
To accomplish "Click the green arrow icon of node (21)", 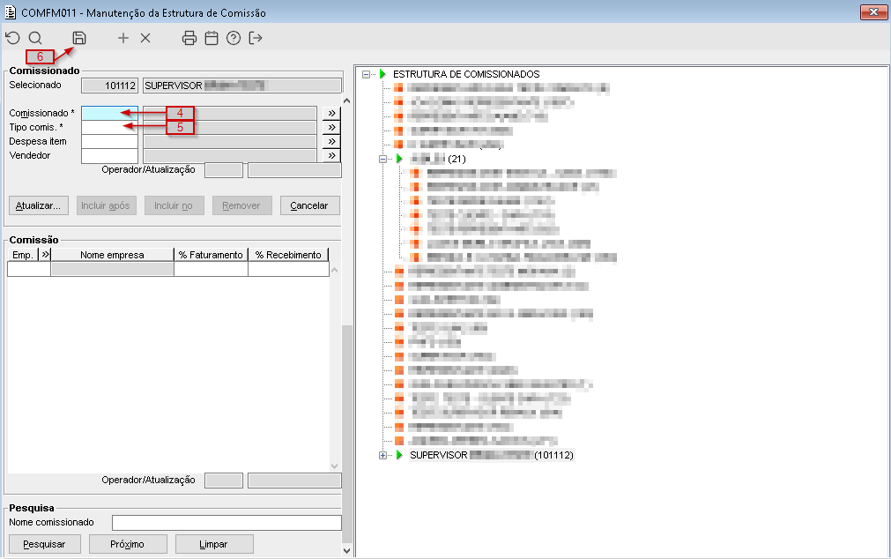I will point(399,159).
